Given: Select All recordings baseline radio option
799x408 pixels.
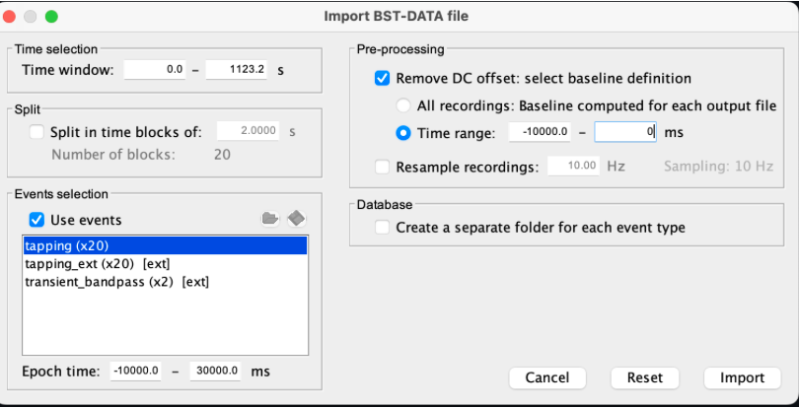Looking at the screenshot, I should (403, 105).
